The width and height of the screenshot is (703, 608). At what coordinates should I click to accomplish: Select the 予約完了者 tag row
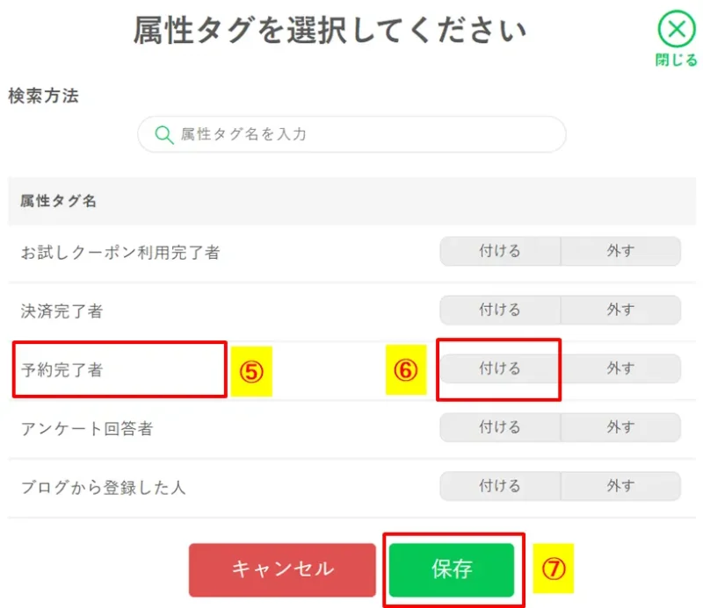[119, 368]
